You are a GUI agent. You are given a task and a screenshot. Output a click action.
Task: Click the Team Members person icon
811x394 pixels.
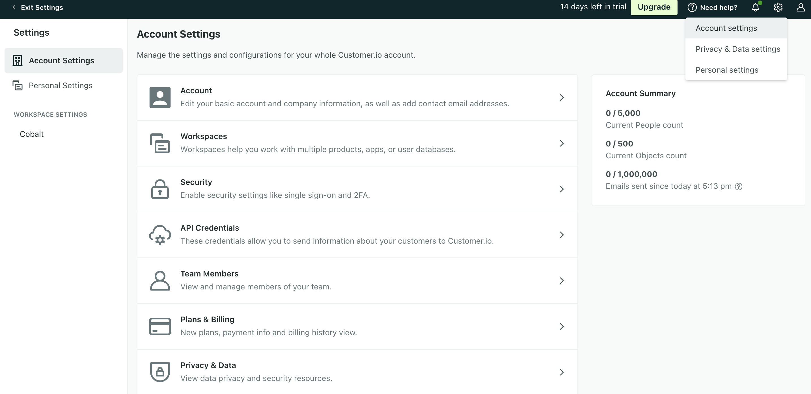(x=160, y=280)
